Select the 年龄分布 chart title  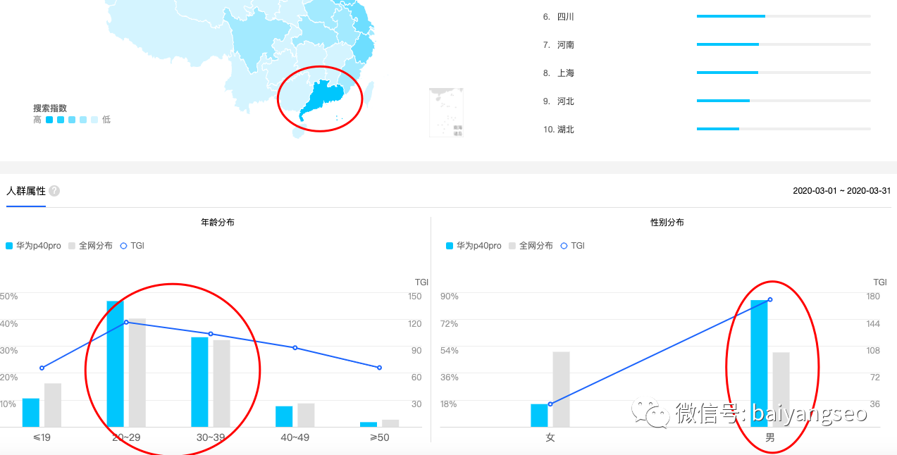[x=217, y=221]
